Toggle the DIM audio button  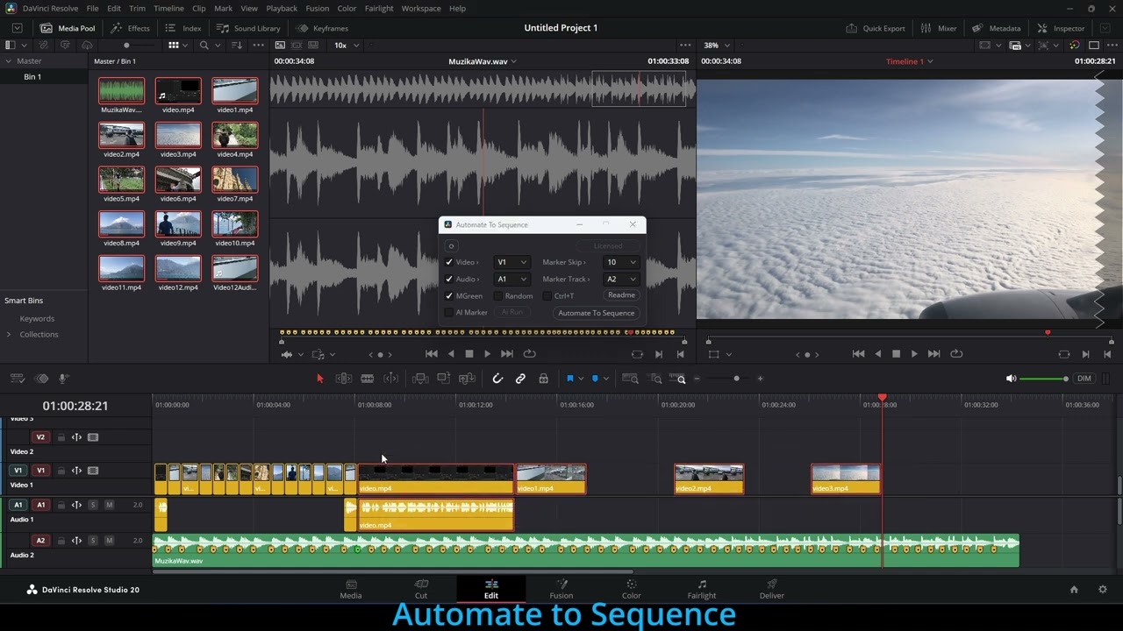[1084, 379]
